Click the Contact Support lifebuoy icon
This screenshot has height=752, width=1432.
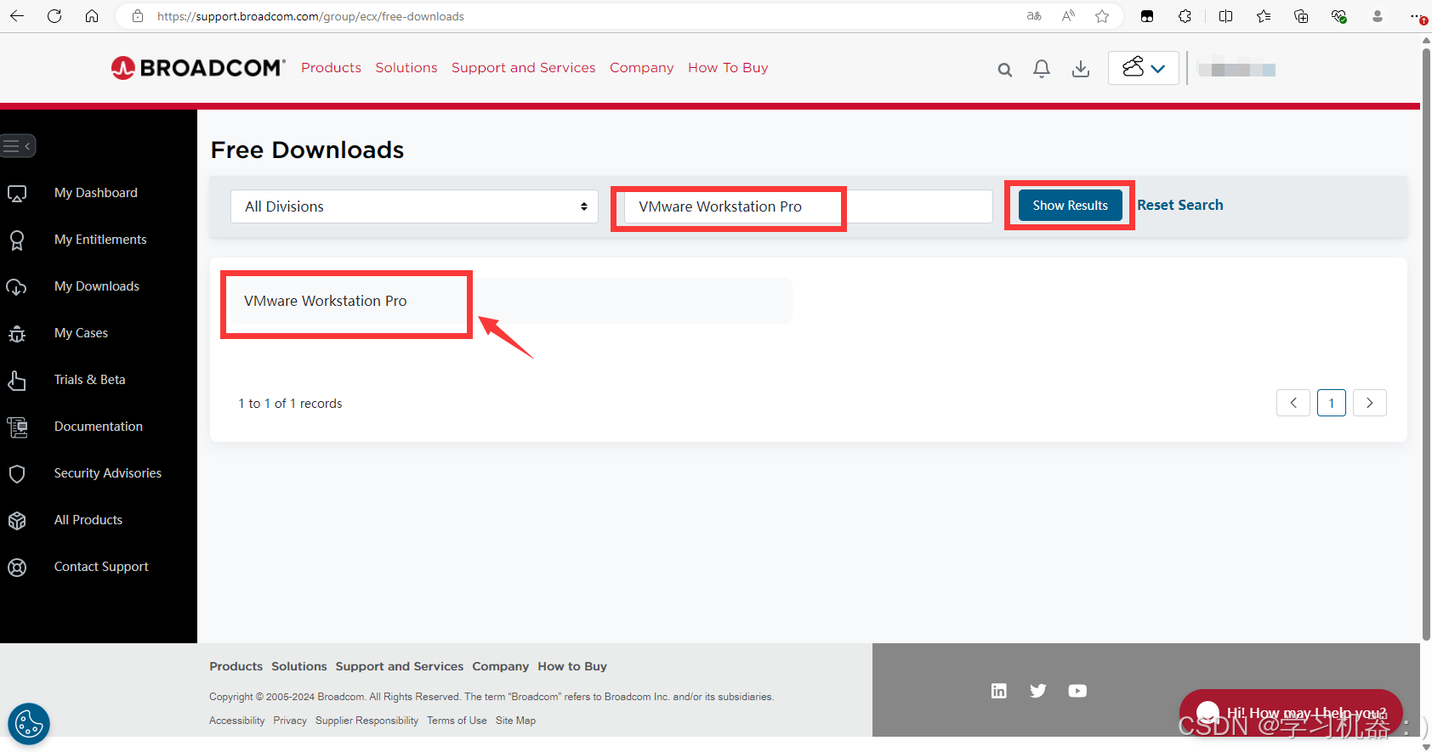coord(17,568)
